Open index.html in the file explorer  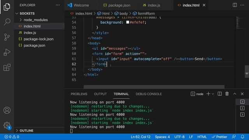39,26
